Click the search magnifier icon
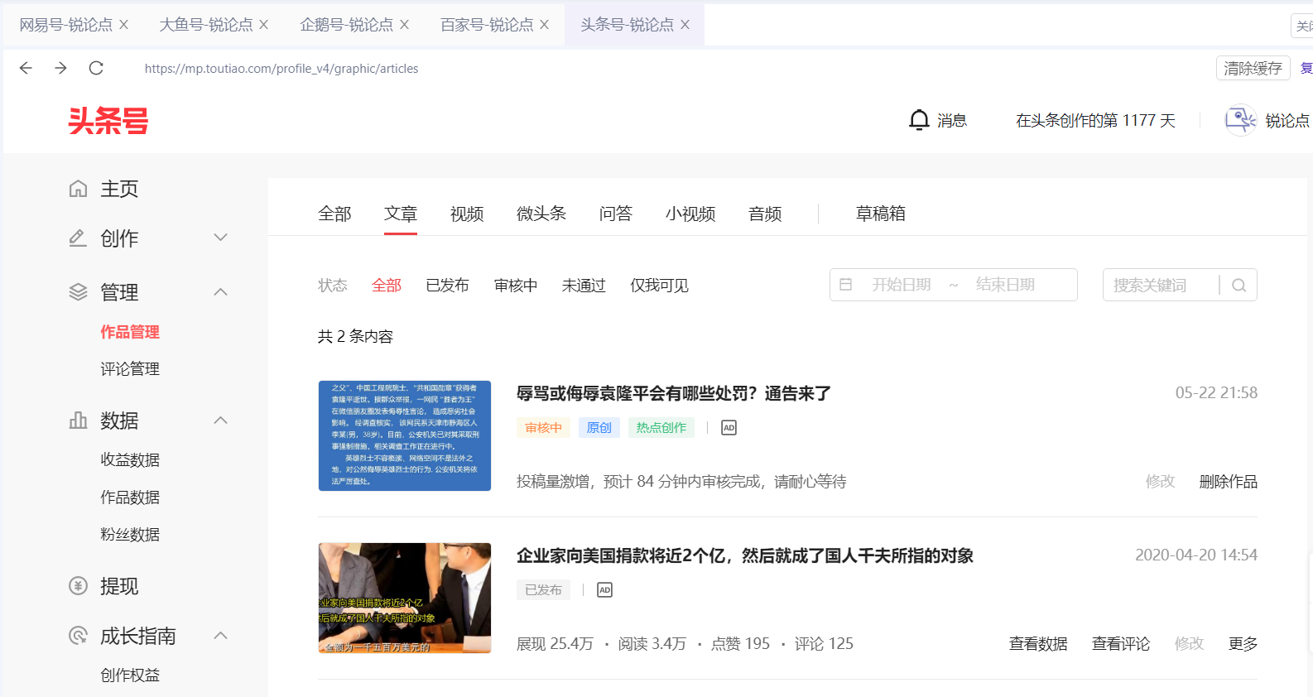Image resolution: width=1313 pixels, height=697 pixels. point(1238,285)
